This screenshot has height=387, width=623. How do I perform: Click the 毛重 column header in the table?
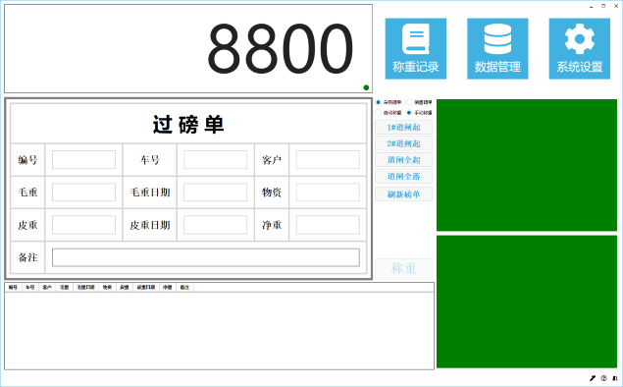click(x=65, y=287)
